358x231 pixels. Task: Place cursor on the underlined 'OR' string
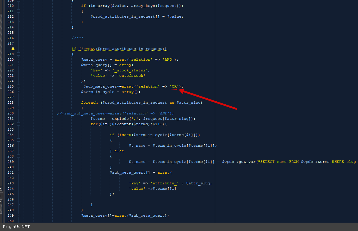(x=174, y=86)
